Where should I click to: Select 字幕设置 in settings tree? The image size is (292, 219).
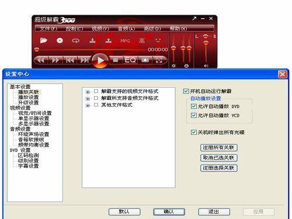[29, 166]
